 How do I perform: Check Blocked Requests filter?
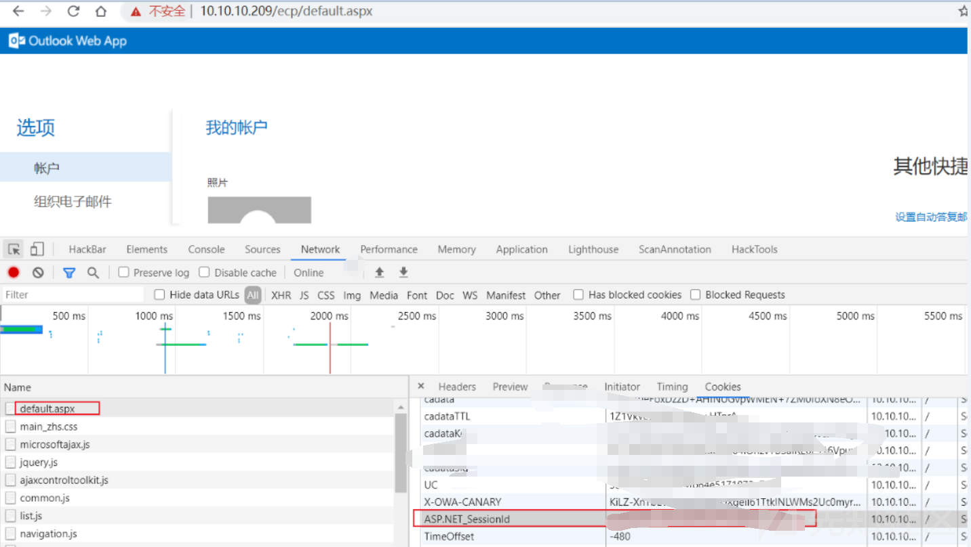695,294
